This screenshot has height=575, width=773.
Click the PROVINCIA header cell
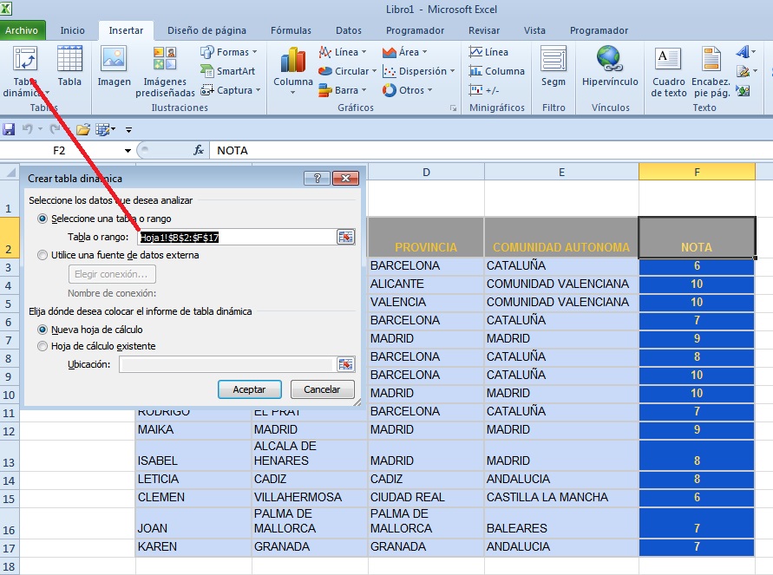426,237
